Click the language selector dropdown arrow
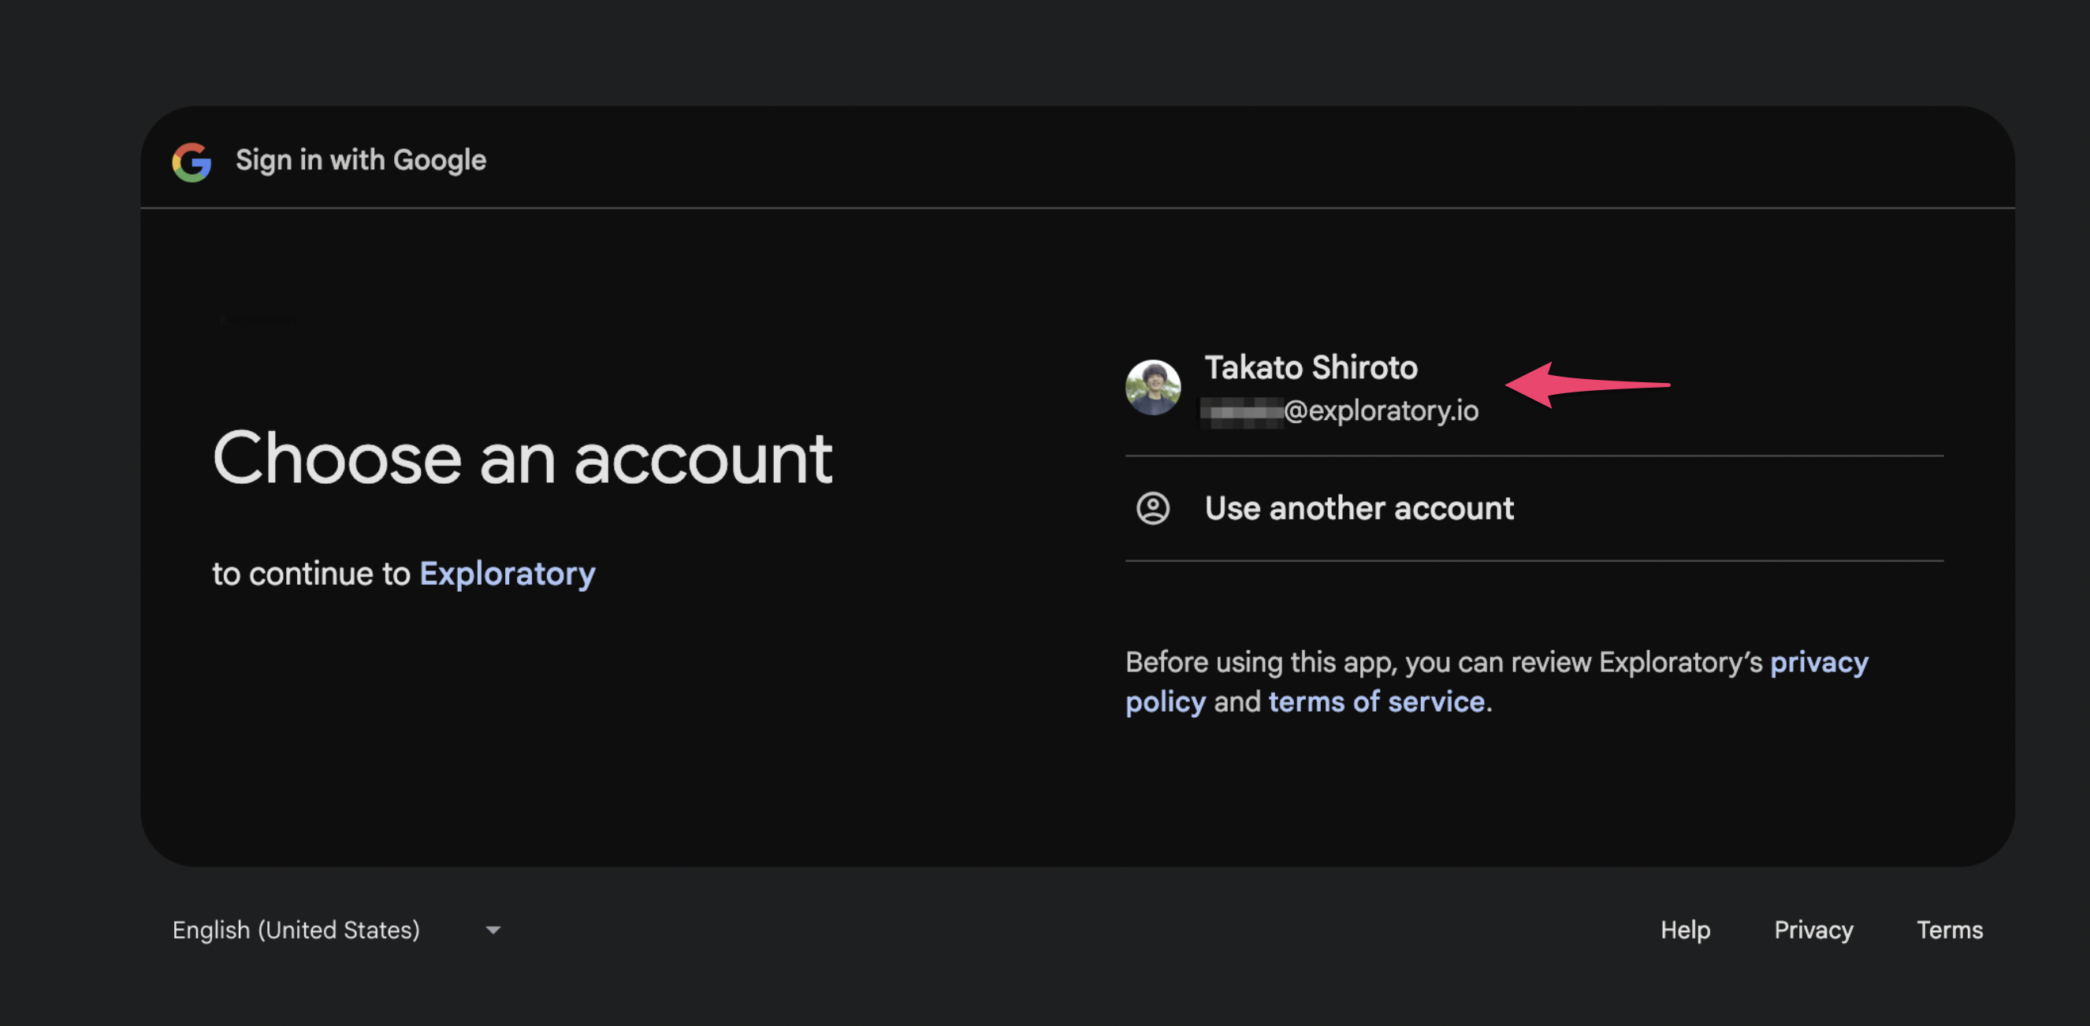 (493, 931)
